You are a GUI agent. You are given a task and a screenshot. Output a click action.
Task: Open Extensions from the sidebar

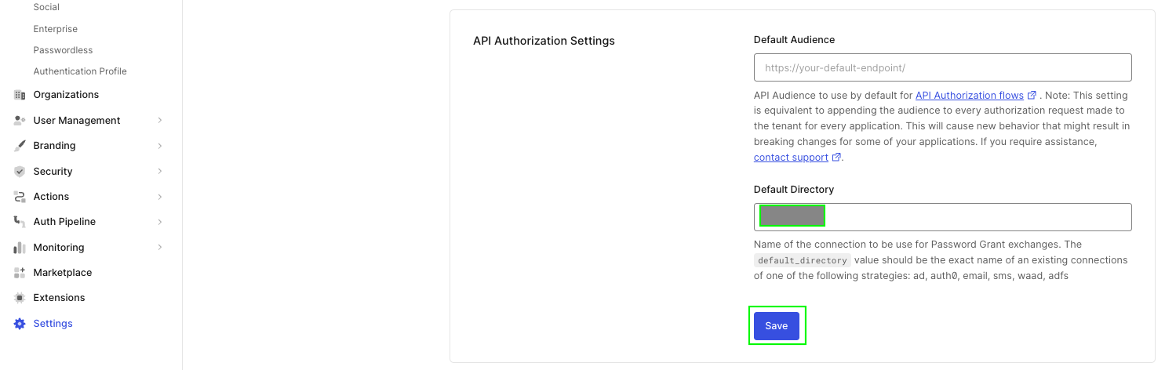59,298
